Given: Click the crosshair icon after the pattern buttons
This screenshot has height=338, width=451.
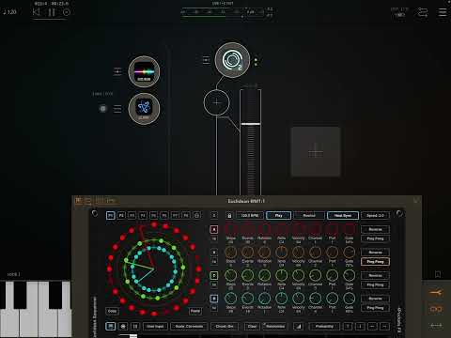Looking at the screenshot, I should [x=196, y=215].
